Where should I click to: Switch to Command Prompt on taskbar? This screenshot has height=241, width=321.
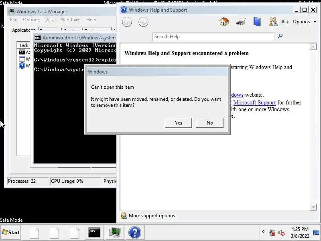94,233
